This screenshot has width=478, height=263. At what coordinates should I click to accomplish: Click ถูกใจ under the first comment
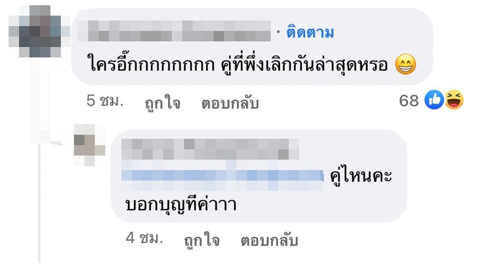point(162,104)
